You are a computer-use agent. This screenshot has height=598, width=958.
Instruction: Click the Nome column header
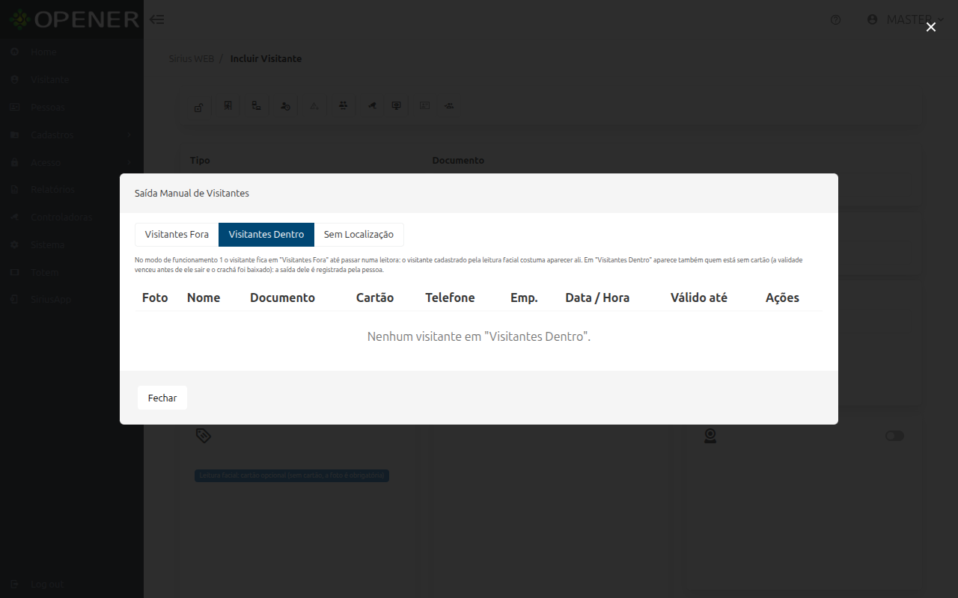(x=204, y=298)
